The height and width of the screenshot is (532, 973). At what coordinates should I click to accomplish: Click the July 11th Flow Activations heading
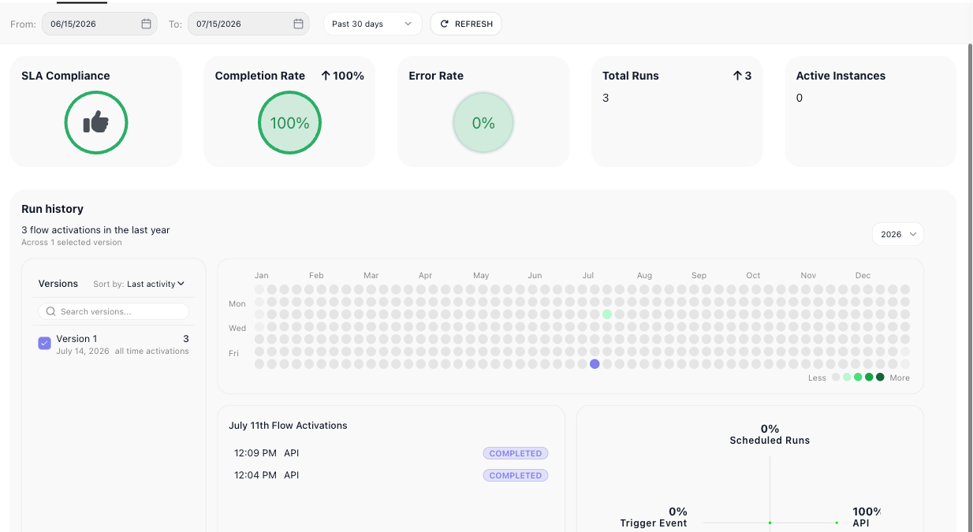tap(288, 425)
